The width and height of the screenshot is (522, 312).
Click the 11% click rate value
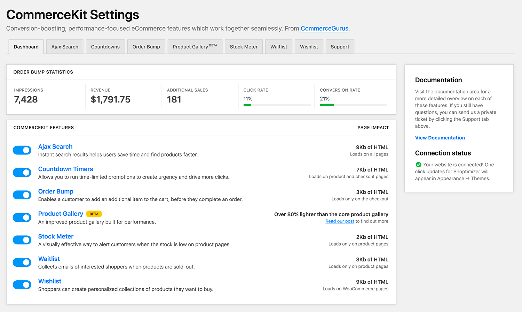[x=248, y=99]
